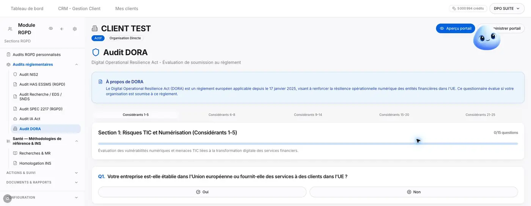Click the Section 1: Risques TIC heading

tap(168, 133)
